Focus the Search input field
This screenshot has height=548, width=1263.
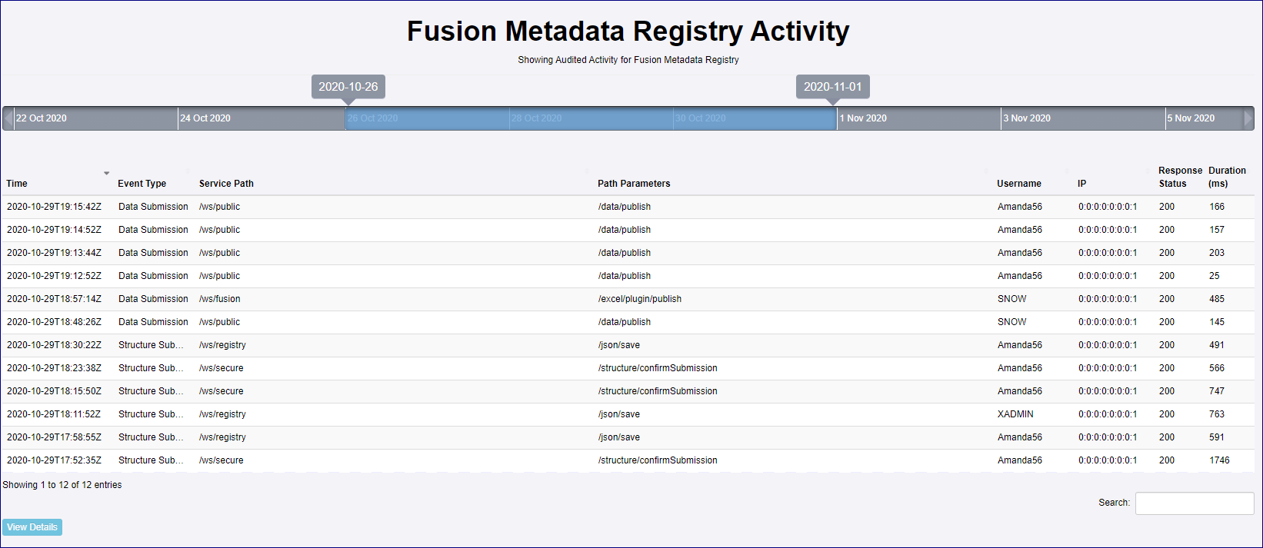click(x=1194, y=503)
